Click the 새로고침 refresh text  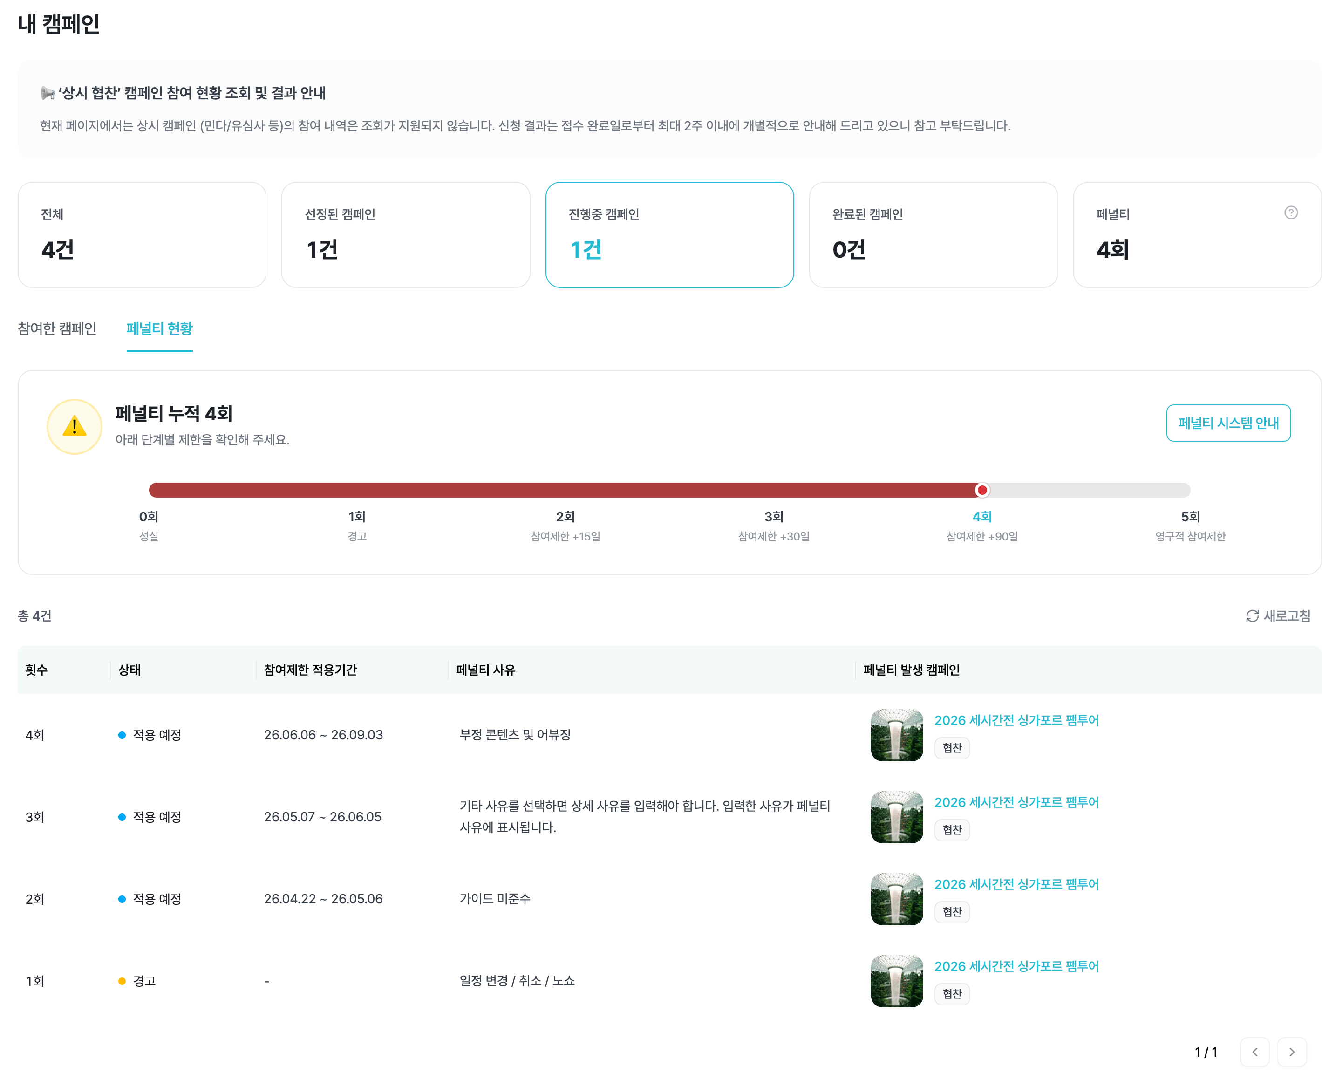coord(1287,616)
